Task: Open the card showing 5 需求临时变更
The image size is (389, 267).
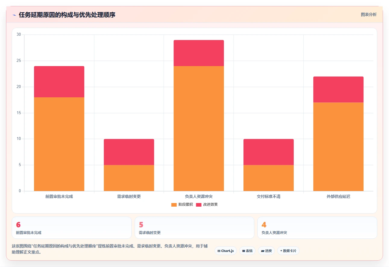Action: coord(194,228)
